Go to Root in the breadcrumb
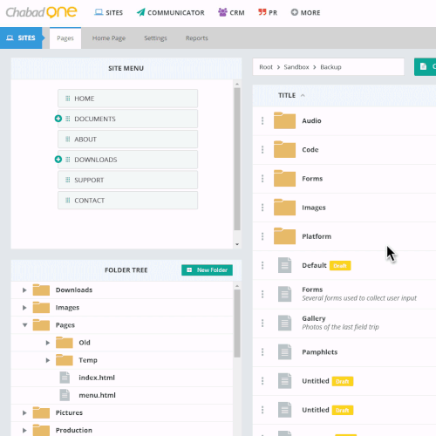 [266, 67]
